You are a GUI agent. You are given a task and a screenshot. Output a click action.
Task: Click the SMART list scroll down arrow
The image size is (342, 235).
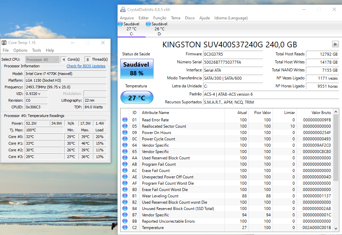(336, 228)
